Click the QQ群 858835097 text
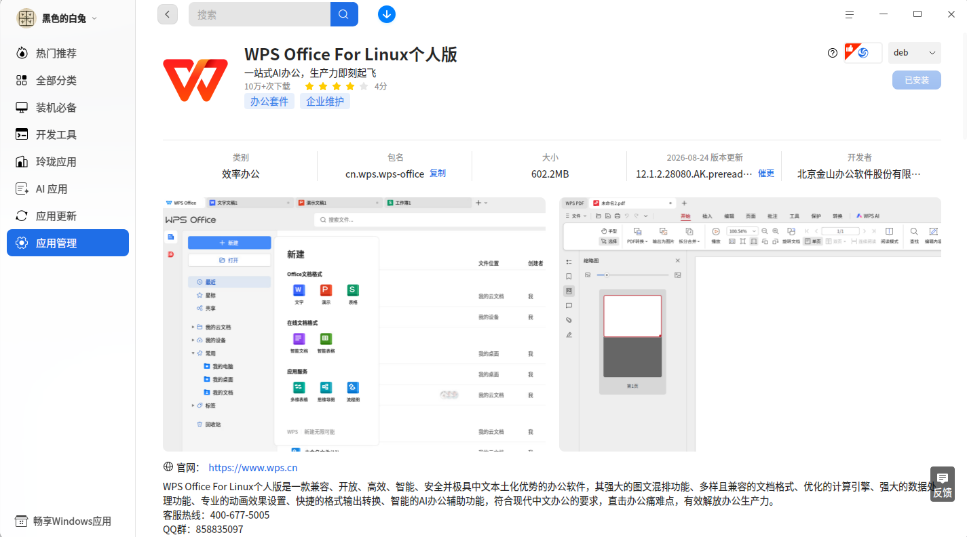Viewport: 967px width, 537px height. (x=203, y=530)
